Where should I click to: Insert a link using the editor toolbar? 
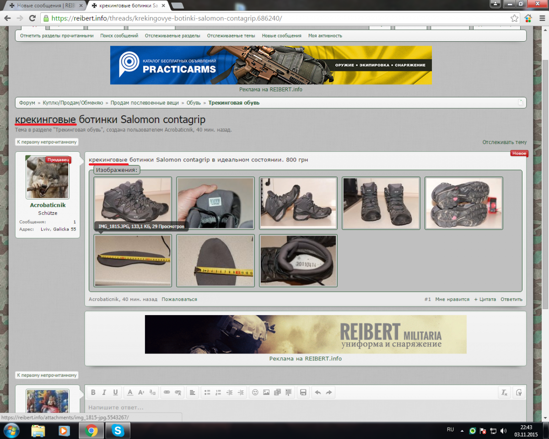tap(167, 392)
